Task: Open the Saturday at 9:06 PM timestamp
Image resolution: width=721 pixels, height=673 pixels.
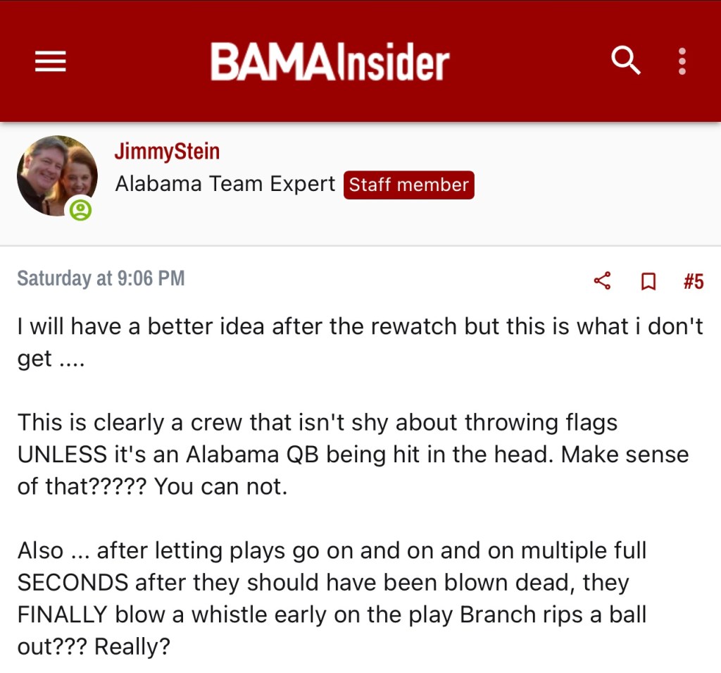Action: click(x=101, y=278)
